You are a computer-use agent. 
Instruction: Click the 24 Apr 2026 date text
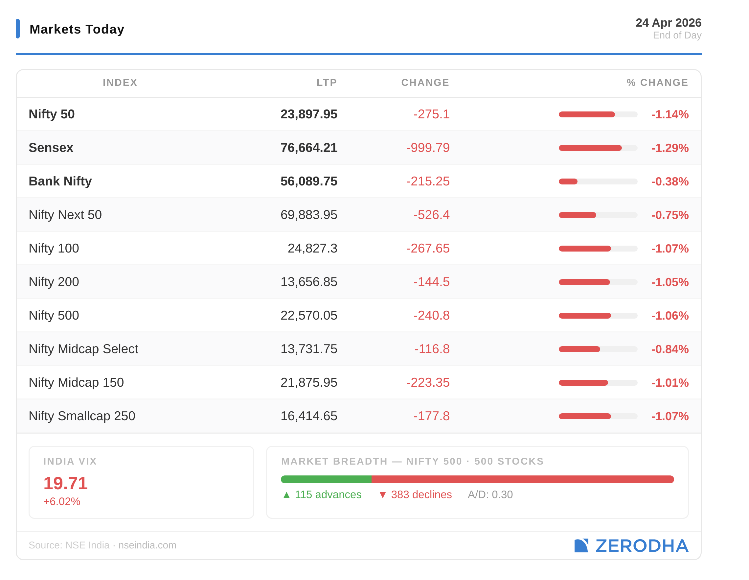(668, 23)
